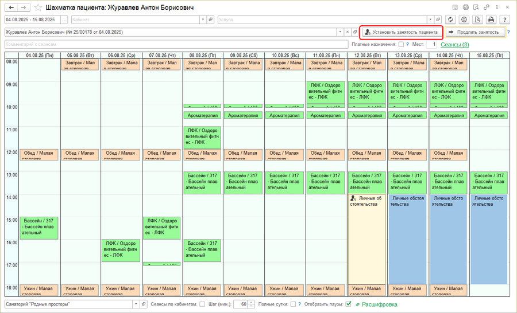
Task: Click Продлить занятость button
Action: pos(475,32)
